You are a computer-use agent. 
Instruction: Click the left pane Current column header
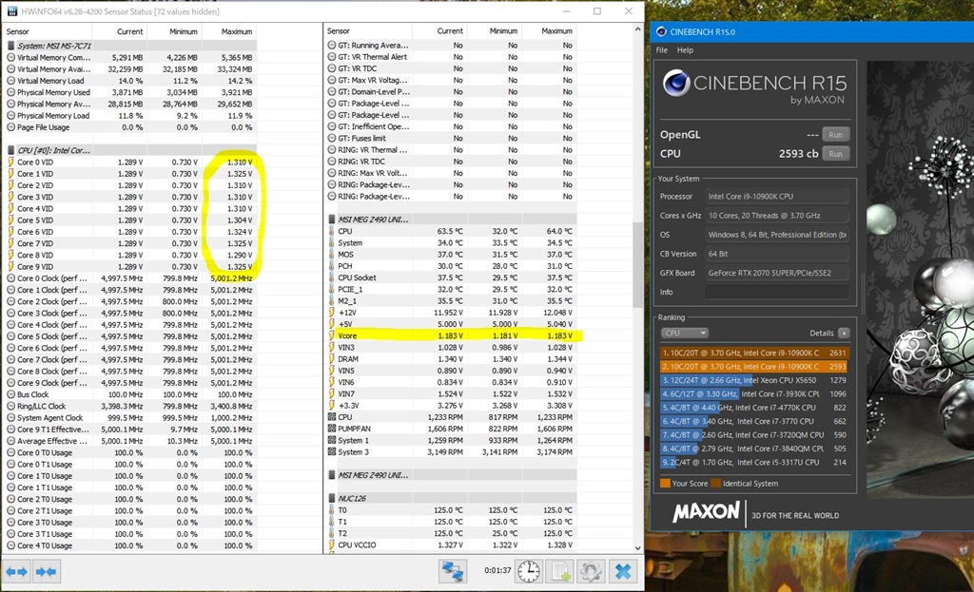[119, 31]
